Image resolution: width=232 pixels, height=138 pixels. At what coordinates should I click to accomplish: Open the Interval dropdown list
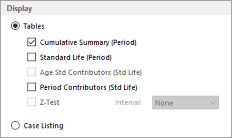[185, 103]
